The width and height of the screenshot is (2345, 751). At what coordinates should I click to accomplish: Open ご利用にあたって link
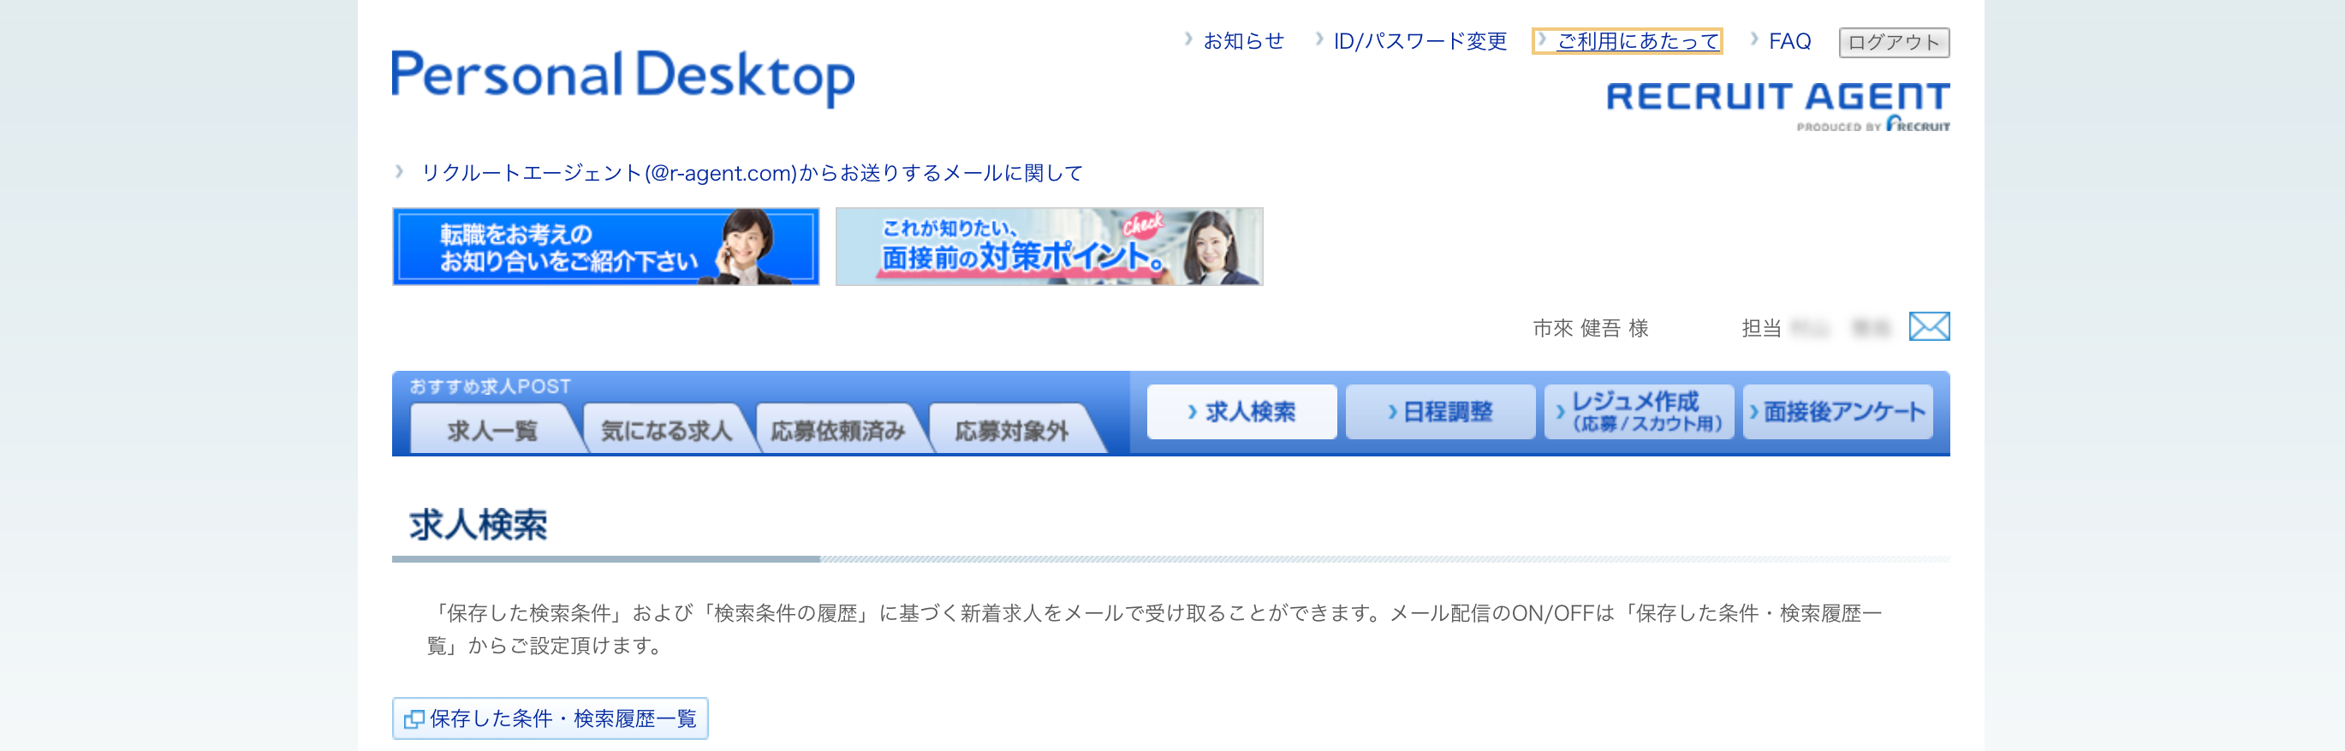coord(1637,41)
